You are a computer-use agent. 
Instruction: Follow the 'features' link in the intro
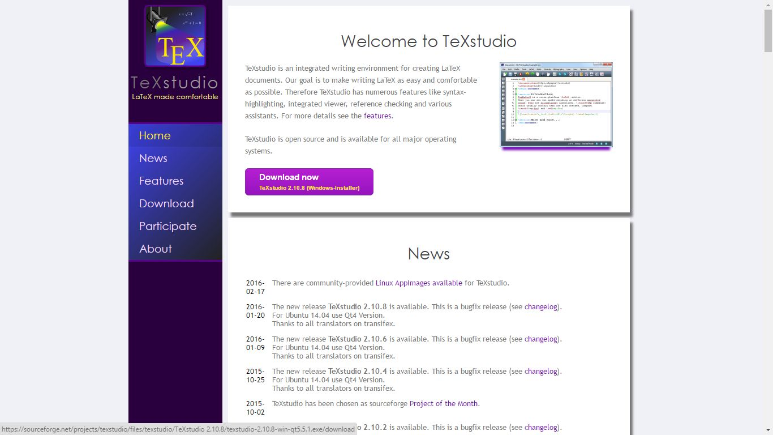377,116
